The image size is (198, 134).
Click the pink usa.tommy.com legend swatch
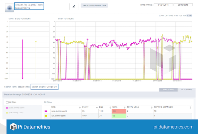(8, 107)
